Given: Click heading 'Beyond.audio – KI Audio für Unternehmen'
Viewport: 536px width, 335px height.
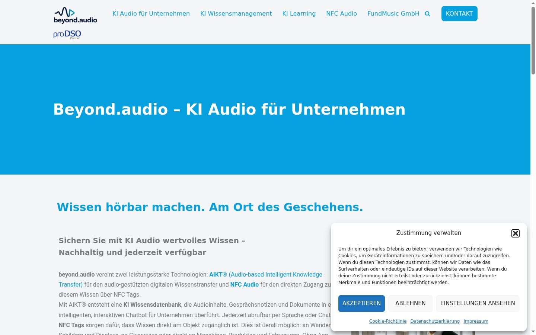Looking at the screenshot, I should (x=229, y=109).
